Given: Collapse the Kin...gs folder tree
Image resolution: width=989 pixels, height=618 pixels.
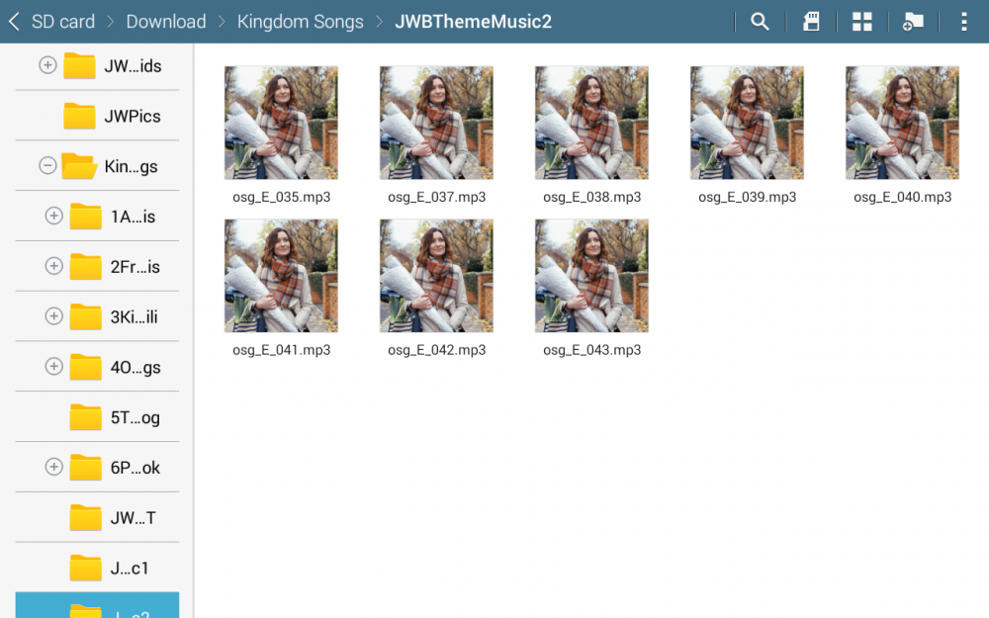Looking at the screenshot, I should [x=47, y=166].
